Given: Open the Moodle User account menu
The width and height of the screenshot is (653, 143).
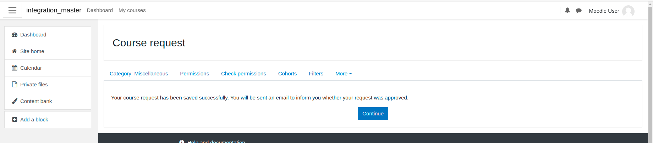Looking at the screenshot, I should (x=611, y=11).
